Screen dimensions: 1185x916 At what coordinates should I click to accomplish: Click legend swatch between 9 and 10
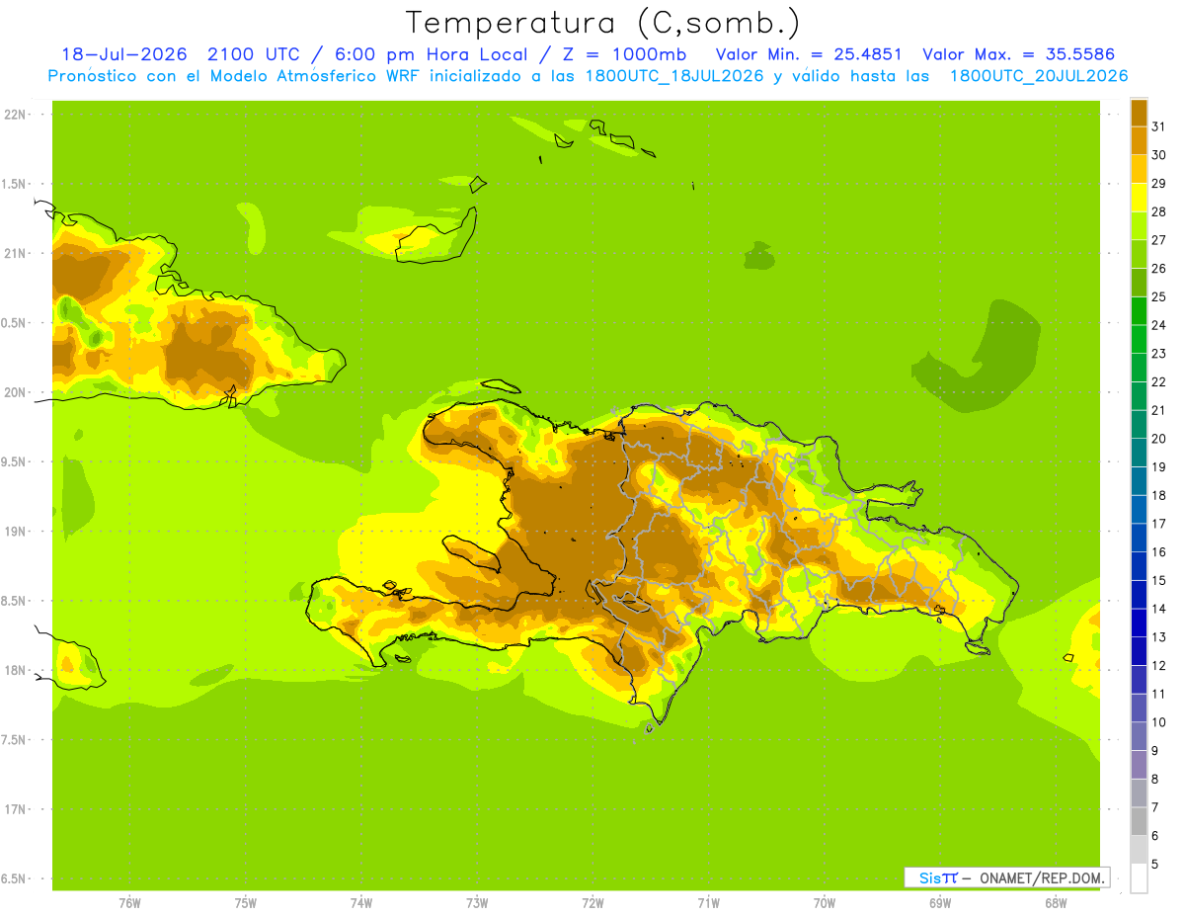pyautogui.click(x=1139, y=736)
